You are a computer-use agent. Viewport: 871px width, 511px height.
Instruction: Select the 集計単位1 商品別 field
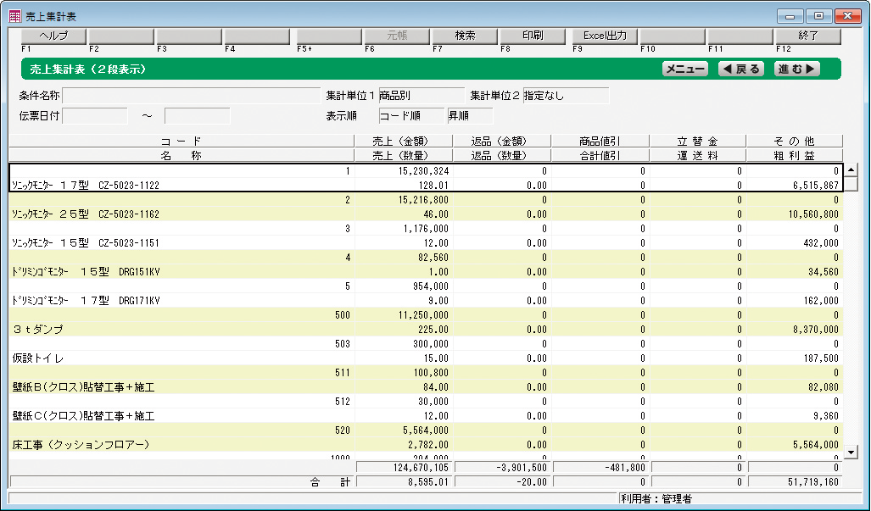click(421, 96)
